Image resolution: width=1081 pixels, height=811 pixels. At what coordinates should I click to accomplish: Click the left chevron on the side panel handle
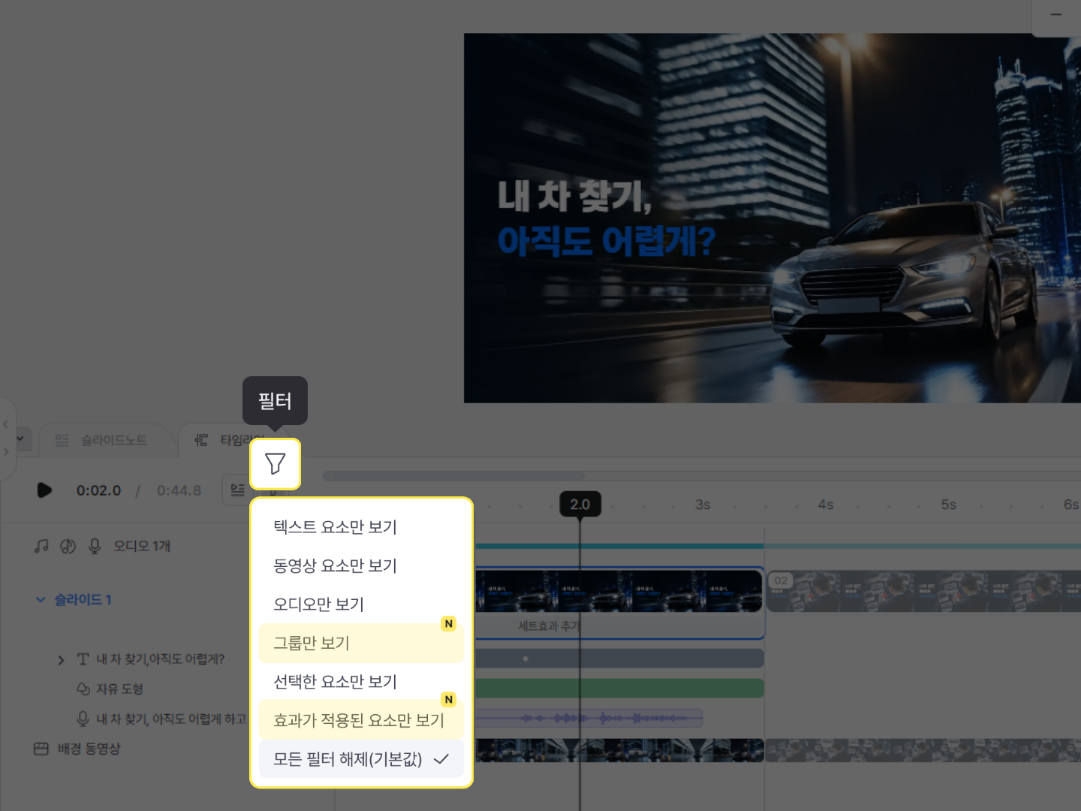(x=6, y=424)
